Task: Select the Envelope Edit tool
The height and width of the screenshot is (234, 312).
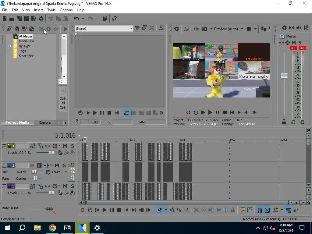Action: click(x=172, y=210)
